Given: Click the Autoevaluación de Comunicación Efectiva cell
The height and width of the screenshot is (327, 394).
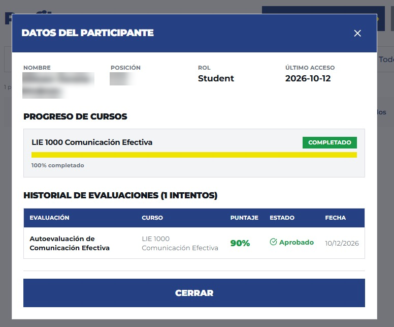Looking at the screenshot, I should [x=70, y=243].
